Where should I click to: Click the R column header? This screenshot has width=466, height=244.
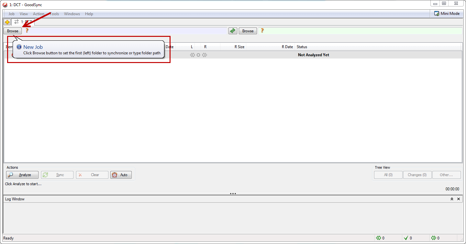[x=205, y=47]
